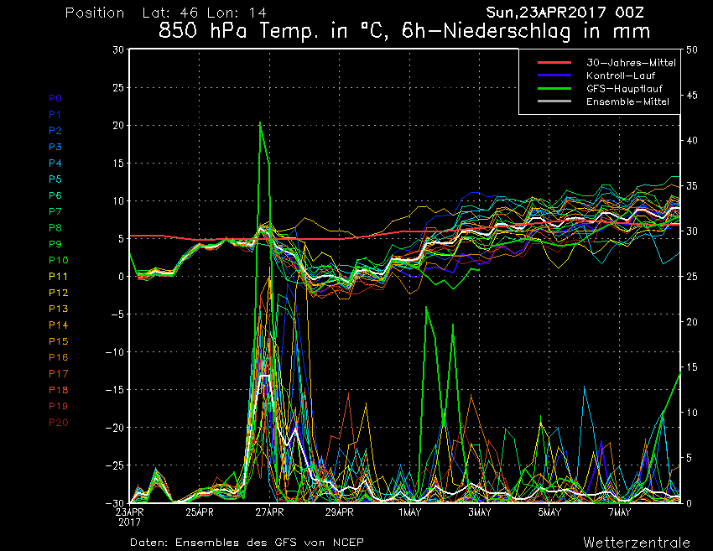
Task: Click the P0 ensemble member label
Action: click(55, 98)
